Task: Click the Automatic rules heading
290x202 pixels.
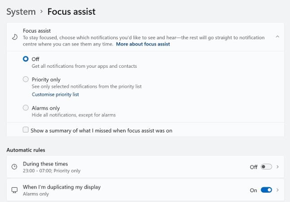Action: [x=26, y=150]
